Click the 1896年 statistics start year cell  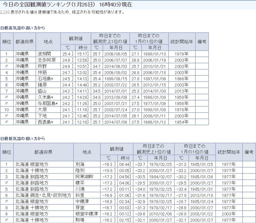click(x=182, y=79)
